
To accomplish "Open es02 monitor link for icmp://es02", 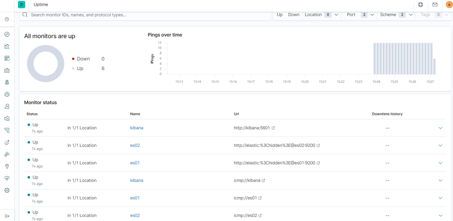I will point(135,216).
